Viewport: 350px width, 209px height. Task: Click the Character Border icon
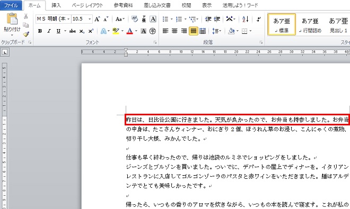153,19
